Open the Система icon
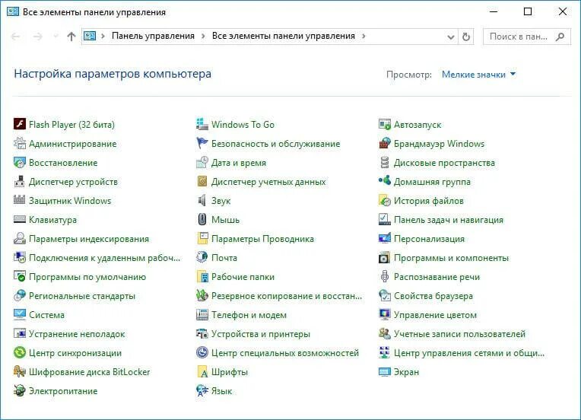Screen dimensions: 581x420 click(20, 314)
